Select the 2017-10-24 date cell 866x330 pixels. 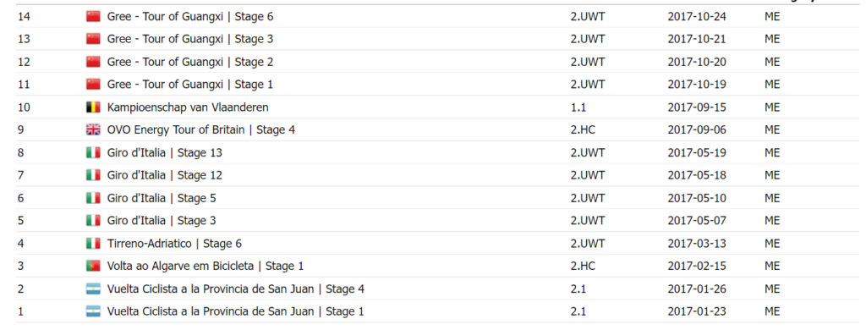tap(697, 17)
